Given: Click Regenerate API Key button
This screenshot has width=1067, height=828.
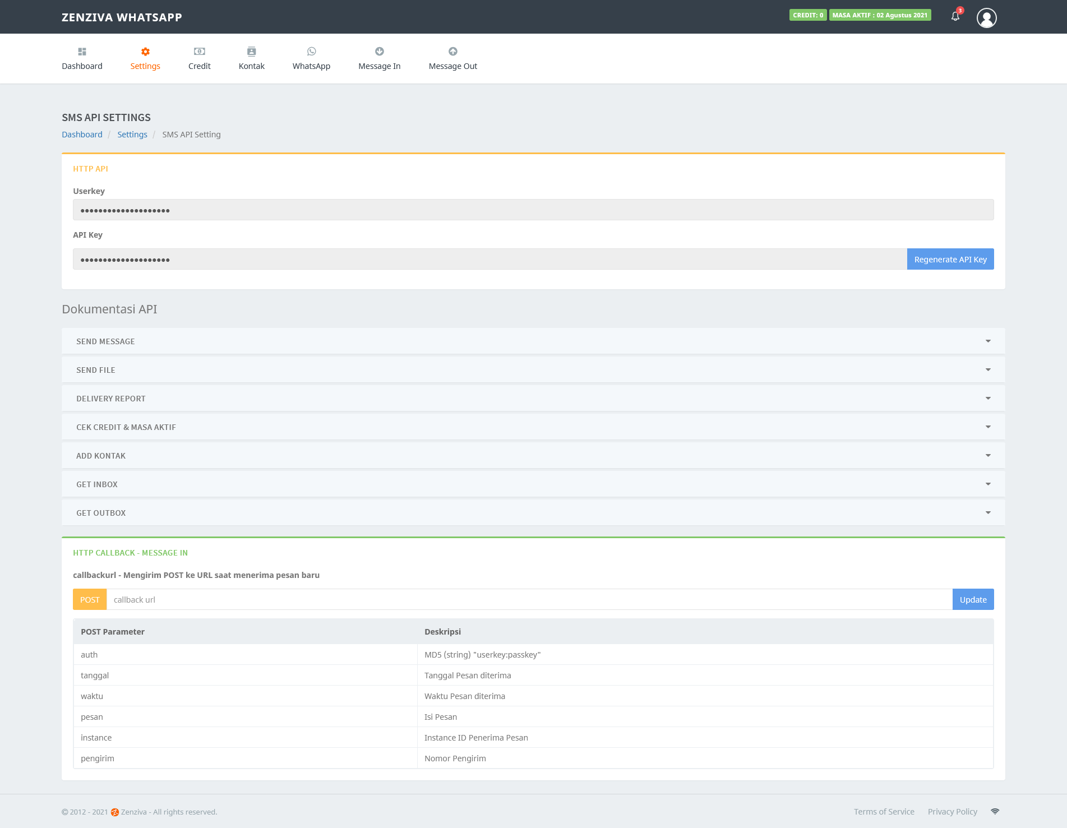Looking at the screenshot, I should (x=950, y=259).
